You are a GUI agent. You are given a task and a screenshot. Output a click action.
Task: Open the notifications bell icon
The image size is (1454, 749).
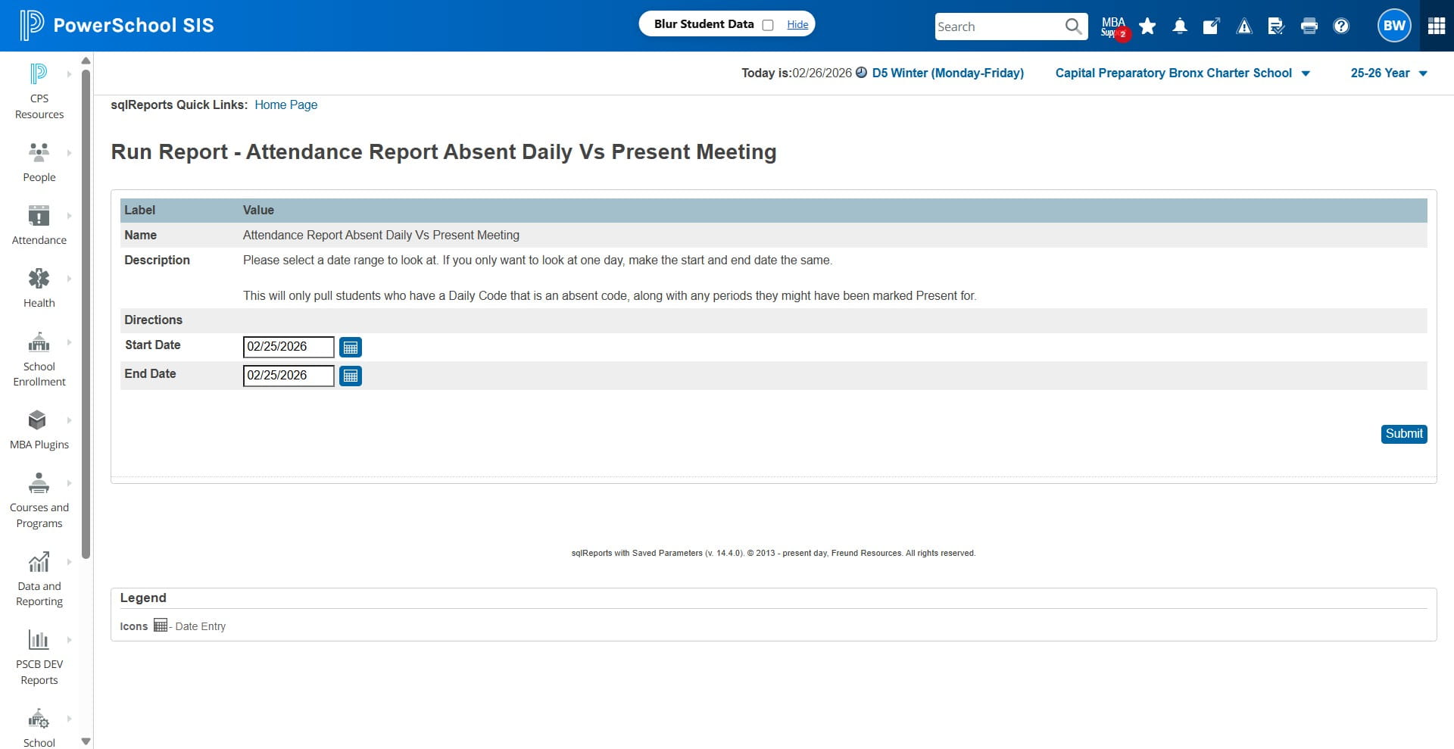pos(1180,27)
